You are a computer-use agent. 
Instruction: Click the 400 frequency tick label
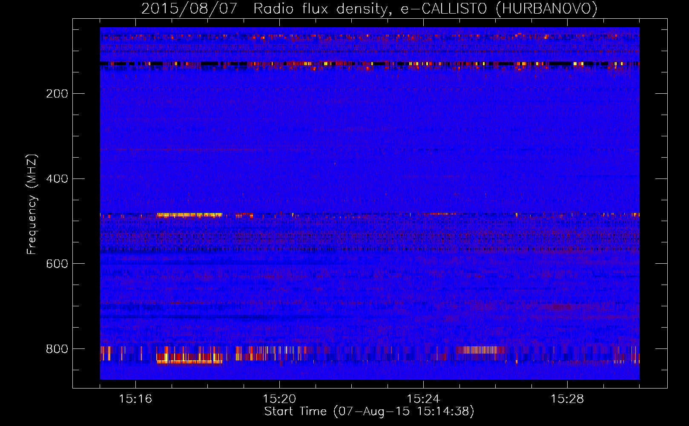pos(57,179)
